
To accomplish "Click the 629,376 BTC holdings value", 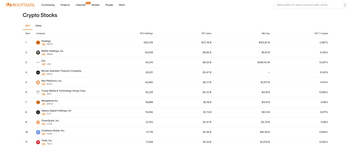I will [148, 42].
